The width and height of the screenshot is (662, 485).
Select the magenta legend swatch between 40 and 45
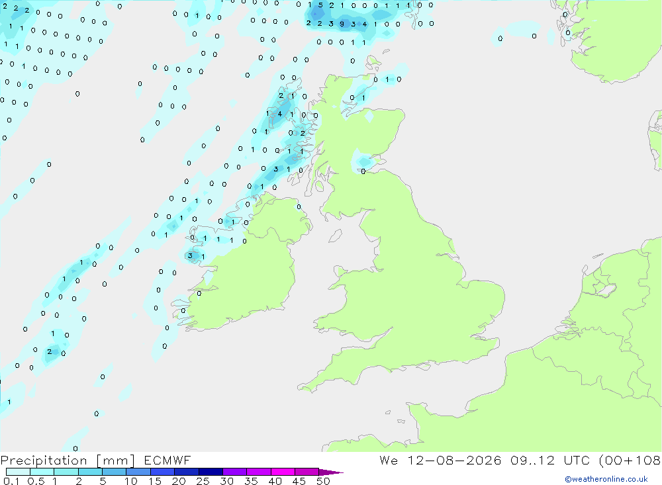point(283,472)
